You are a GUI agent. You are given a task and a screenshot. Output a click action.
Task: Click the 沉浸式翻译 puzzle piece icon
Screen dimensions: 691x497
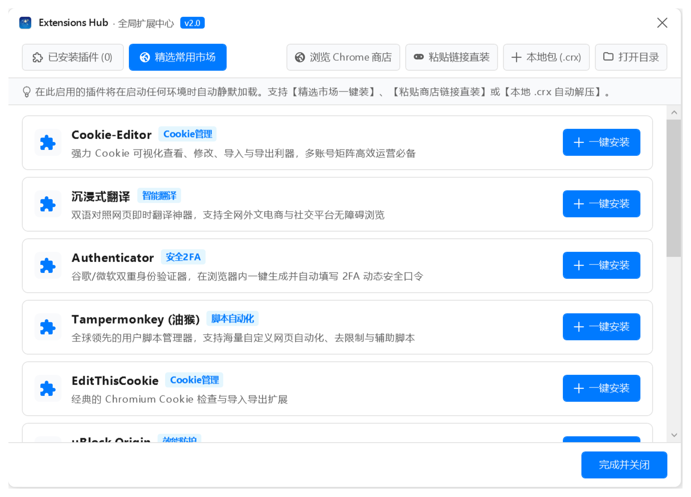[x=48, y=204]
